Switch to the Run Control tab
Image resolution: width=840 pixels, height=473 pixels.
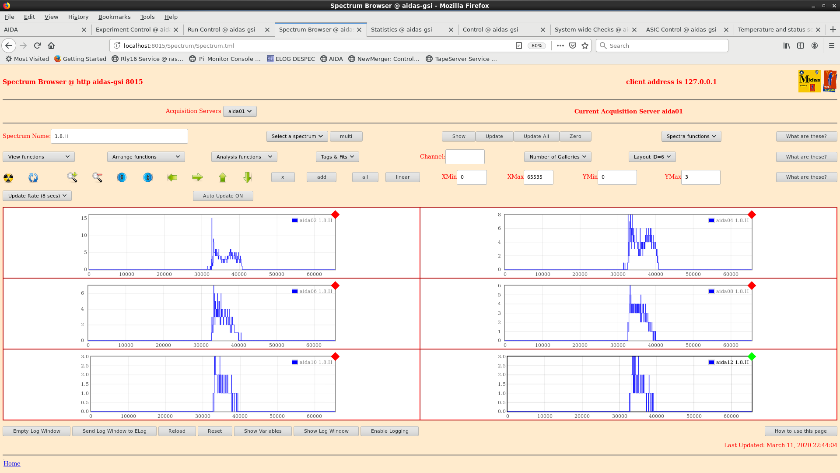[x=221, y=29]
